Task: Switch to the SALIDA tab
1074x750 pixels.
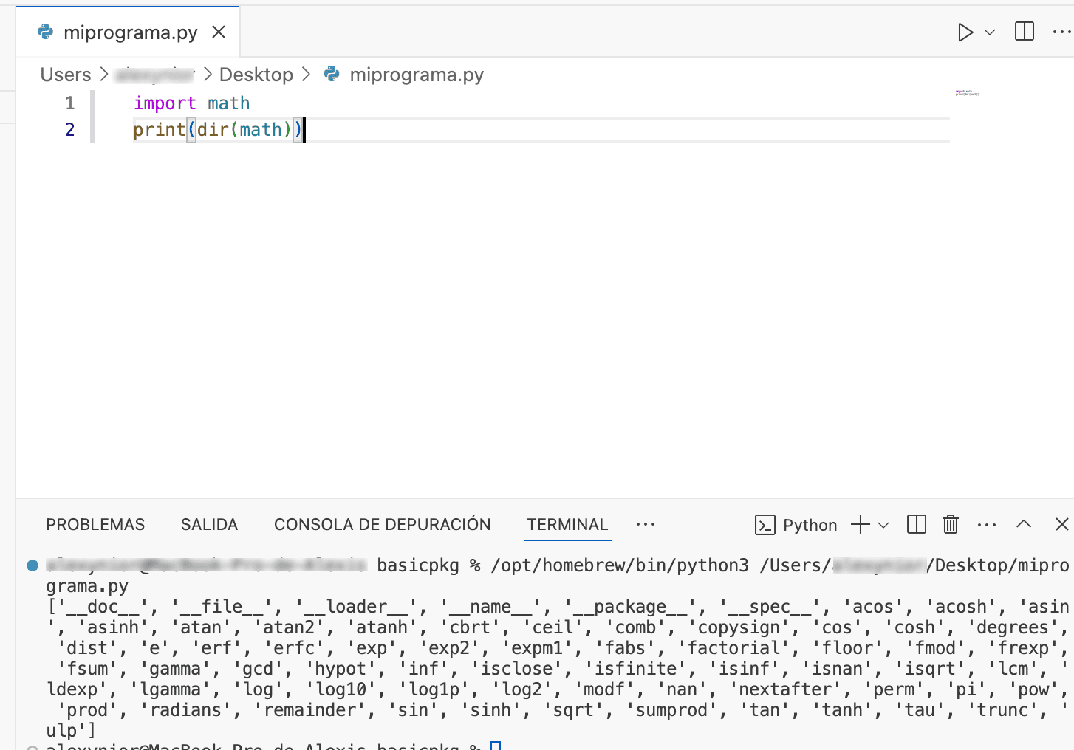Action: point(209,524)
